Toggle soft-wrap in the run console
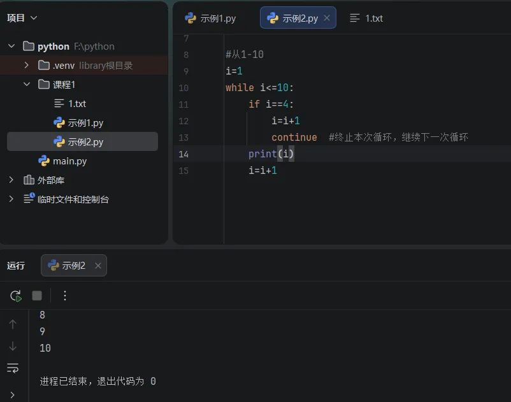The image size is (511, 402). coord(13,368)
